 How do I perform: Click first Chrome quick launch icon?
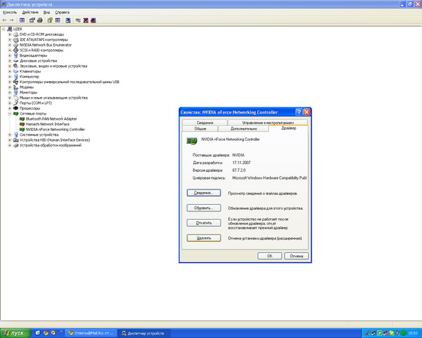[x=46, y=333]
